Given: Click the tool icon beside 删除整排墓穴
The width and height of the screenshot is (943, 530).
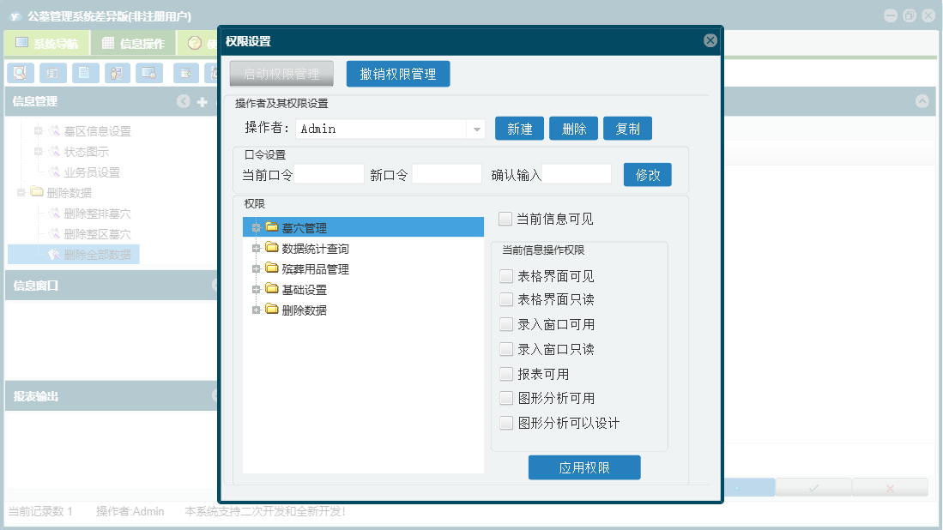Looking at the screenshot, I should (55, 213).
